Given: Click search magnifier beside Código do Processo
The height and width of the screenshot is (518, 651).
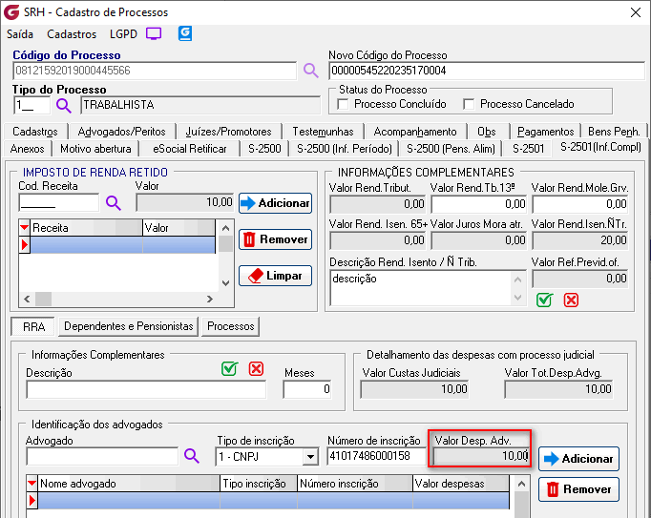Looking at the screenshot, I should 311,71.
